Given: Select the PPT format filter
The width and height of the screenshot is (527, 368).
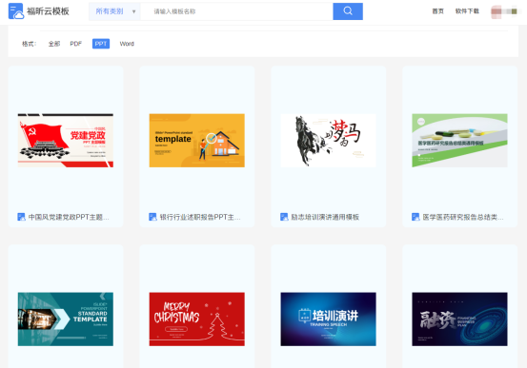Looking at the screenshot, I should [x=101, y=44].
